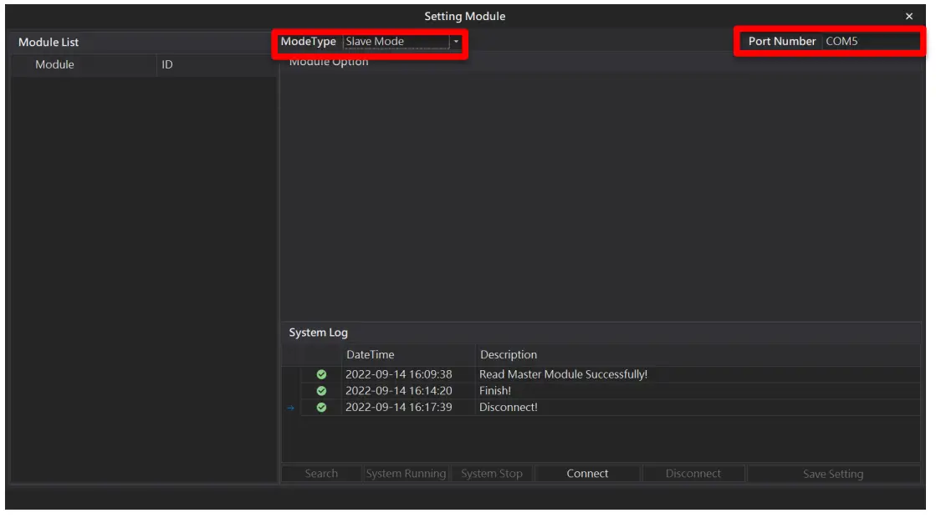The image size is (936, 518).
Task: Click the Module List panel title
Action: click(49, 43)
